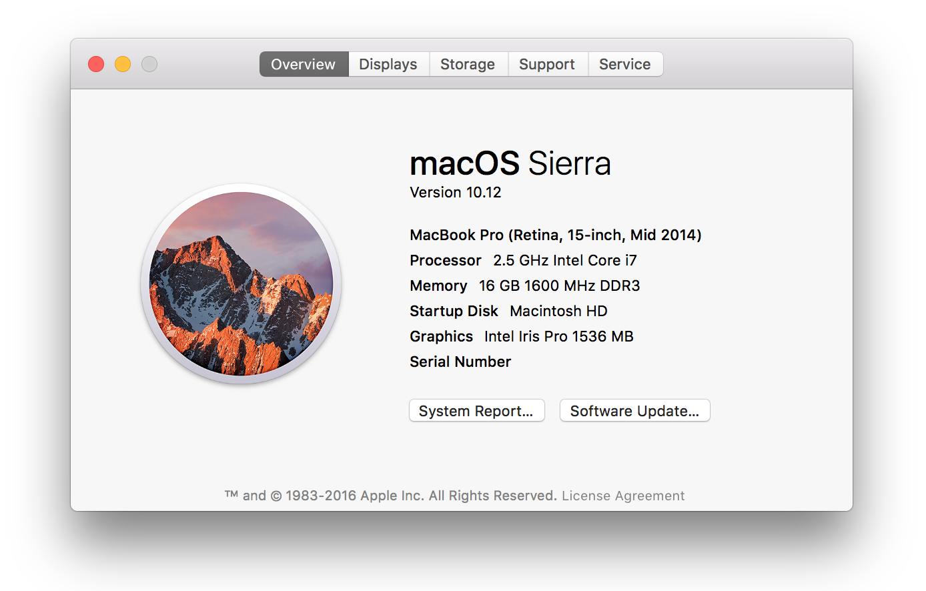Check for Software Update
Viewport: 926px width, 591px height.
pyautogui.click(x=634, y=411)
